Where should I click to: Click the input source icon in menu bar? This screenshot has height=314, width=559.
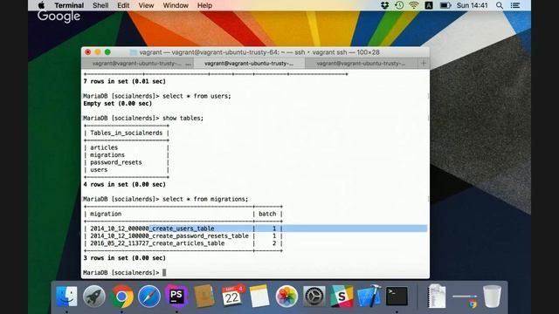(x=429, y=5)
